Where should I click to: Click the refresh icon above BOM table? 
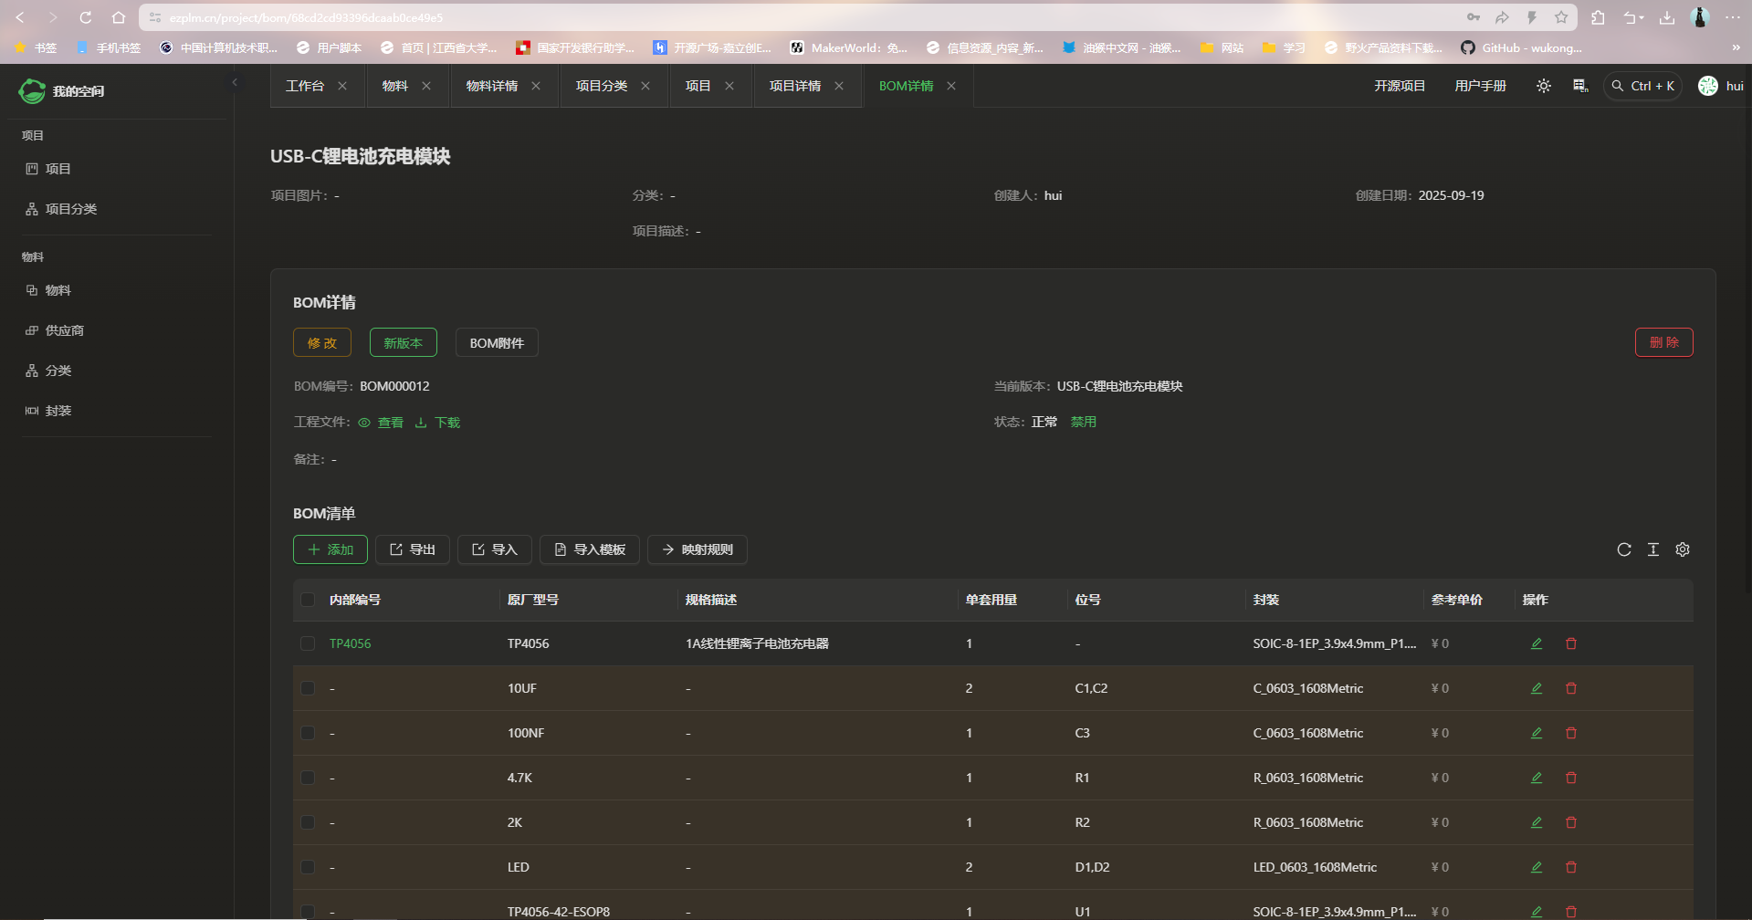1624,549
